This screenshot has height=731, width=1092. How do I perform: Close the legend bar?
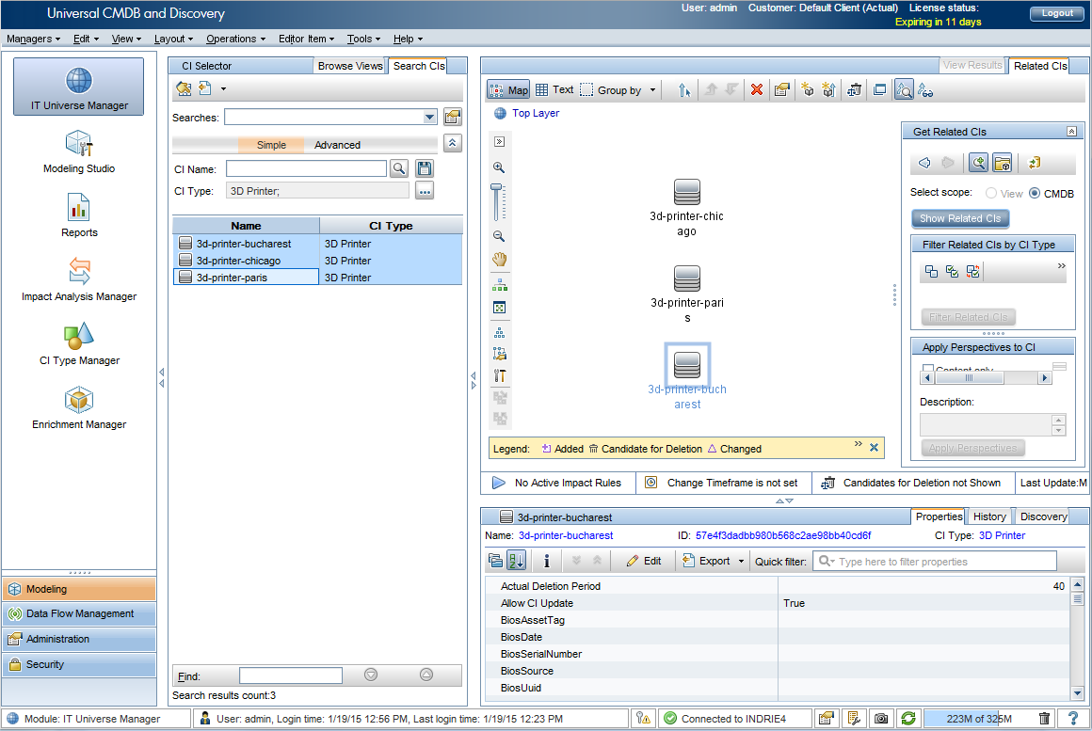click(874, 448)
